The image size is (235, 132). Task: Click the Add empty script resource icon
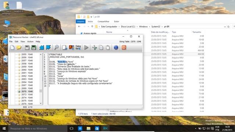point(65,48)
